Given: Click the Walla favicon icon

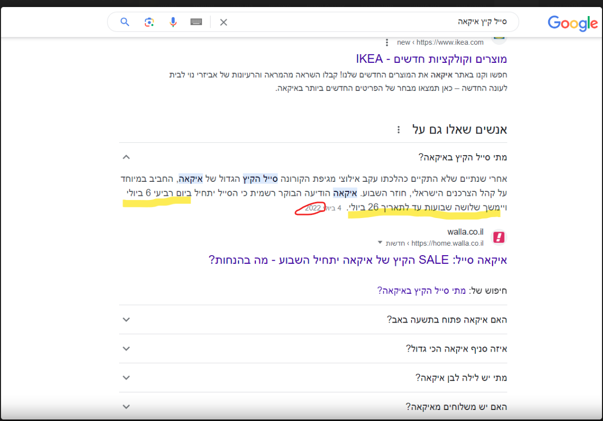Looking at the screenshot, I should pyautogui.click(x=498, y=237).
